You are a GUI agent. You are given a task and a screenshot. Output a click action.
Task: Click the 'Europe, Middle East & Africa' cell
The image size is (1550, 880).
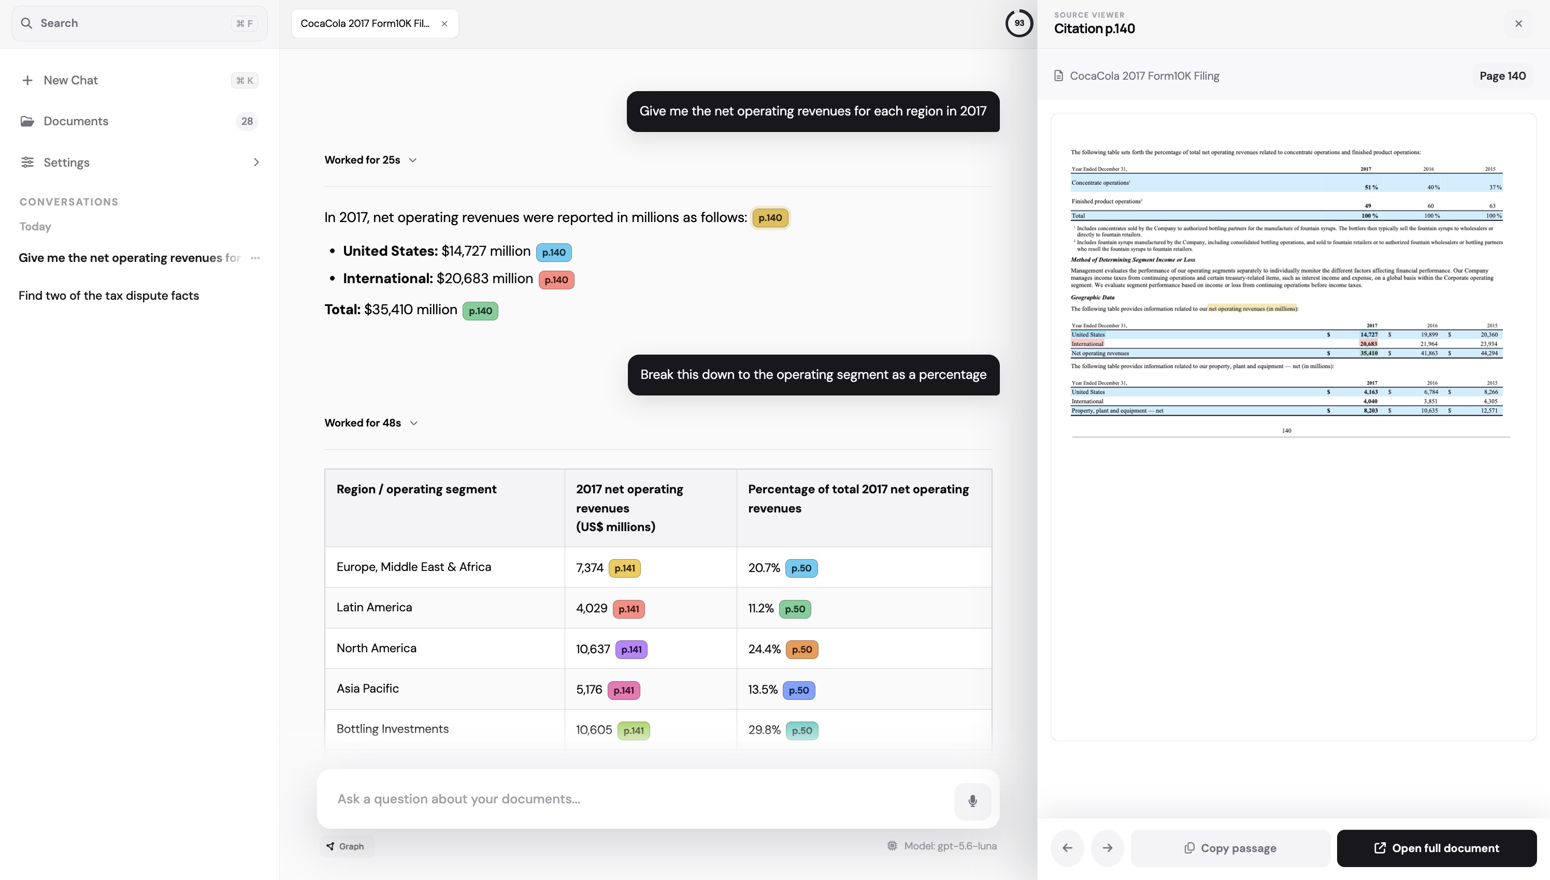[x=444, y=567]
